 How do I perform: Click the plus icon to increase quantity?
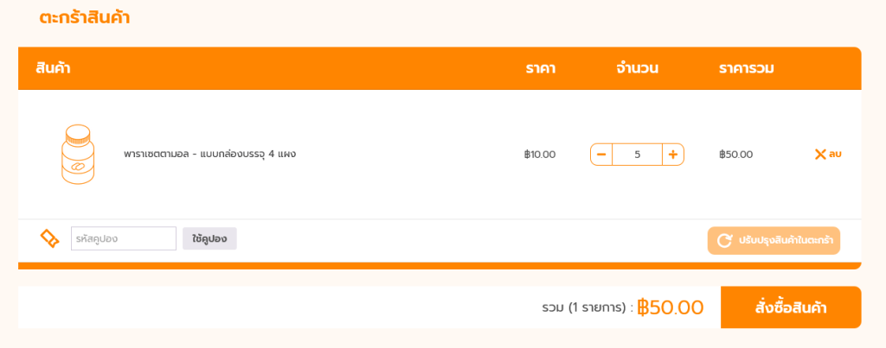(x=673, y=155)
